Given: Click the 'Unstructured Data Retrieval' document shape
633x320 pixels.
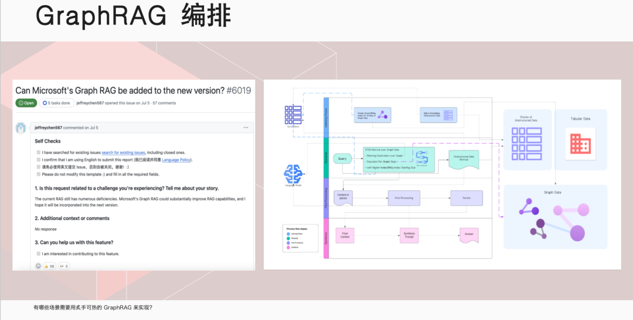Looking at the screenshot, I should pyautogui.click(x=464, y=160).
